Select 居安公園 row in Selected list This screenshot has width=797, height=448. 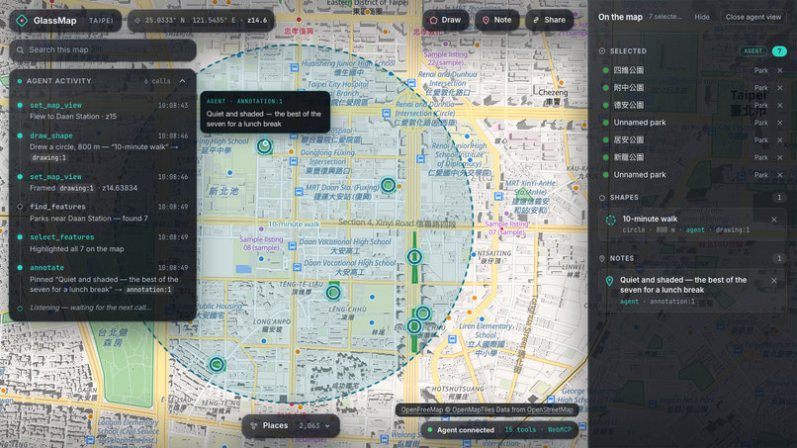[692, 139]
